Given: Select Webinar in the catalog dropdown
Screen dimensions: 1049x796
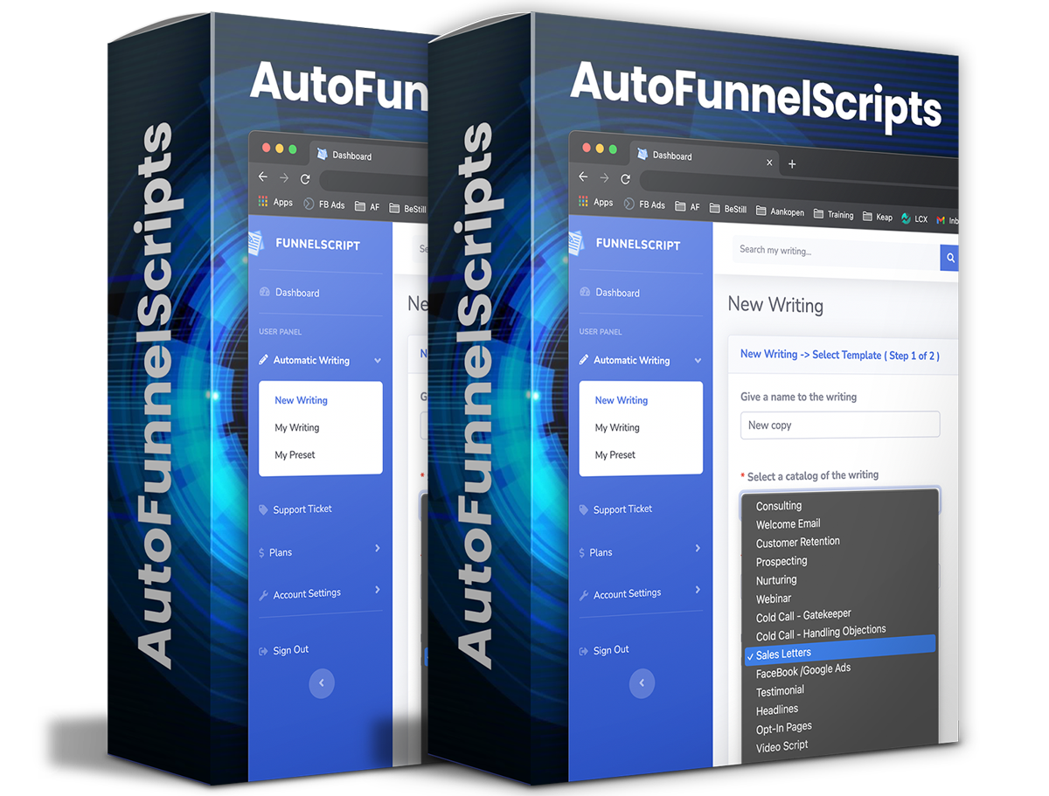Looking at the screenshot, I should click(774, 599).
